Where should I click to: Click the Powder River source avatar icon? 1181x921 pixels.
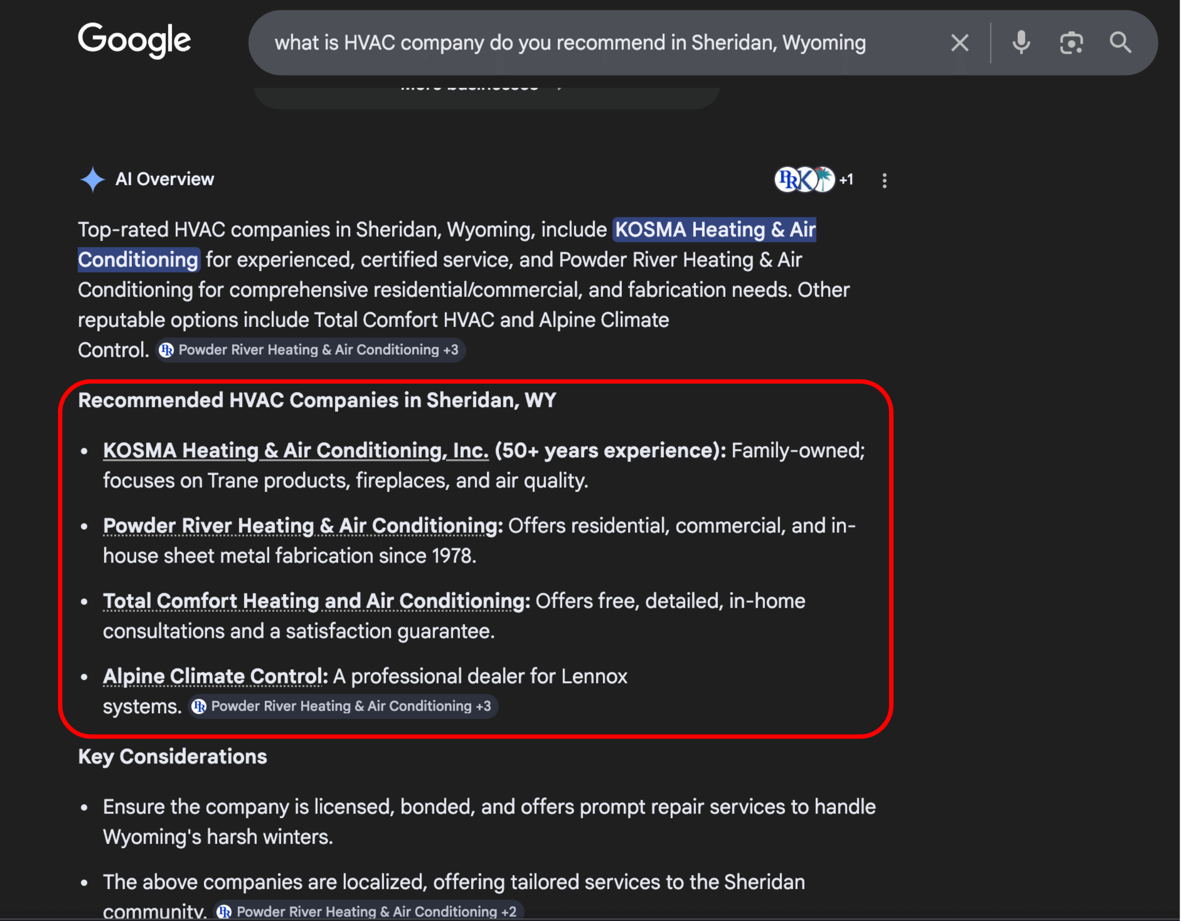click(787, 180)
